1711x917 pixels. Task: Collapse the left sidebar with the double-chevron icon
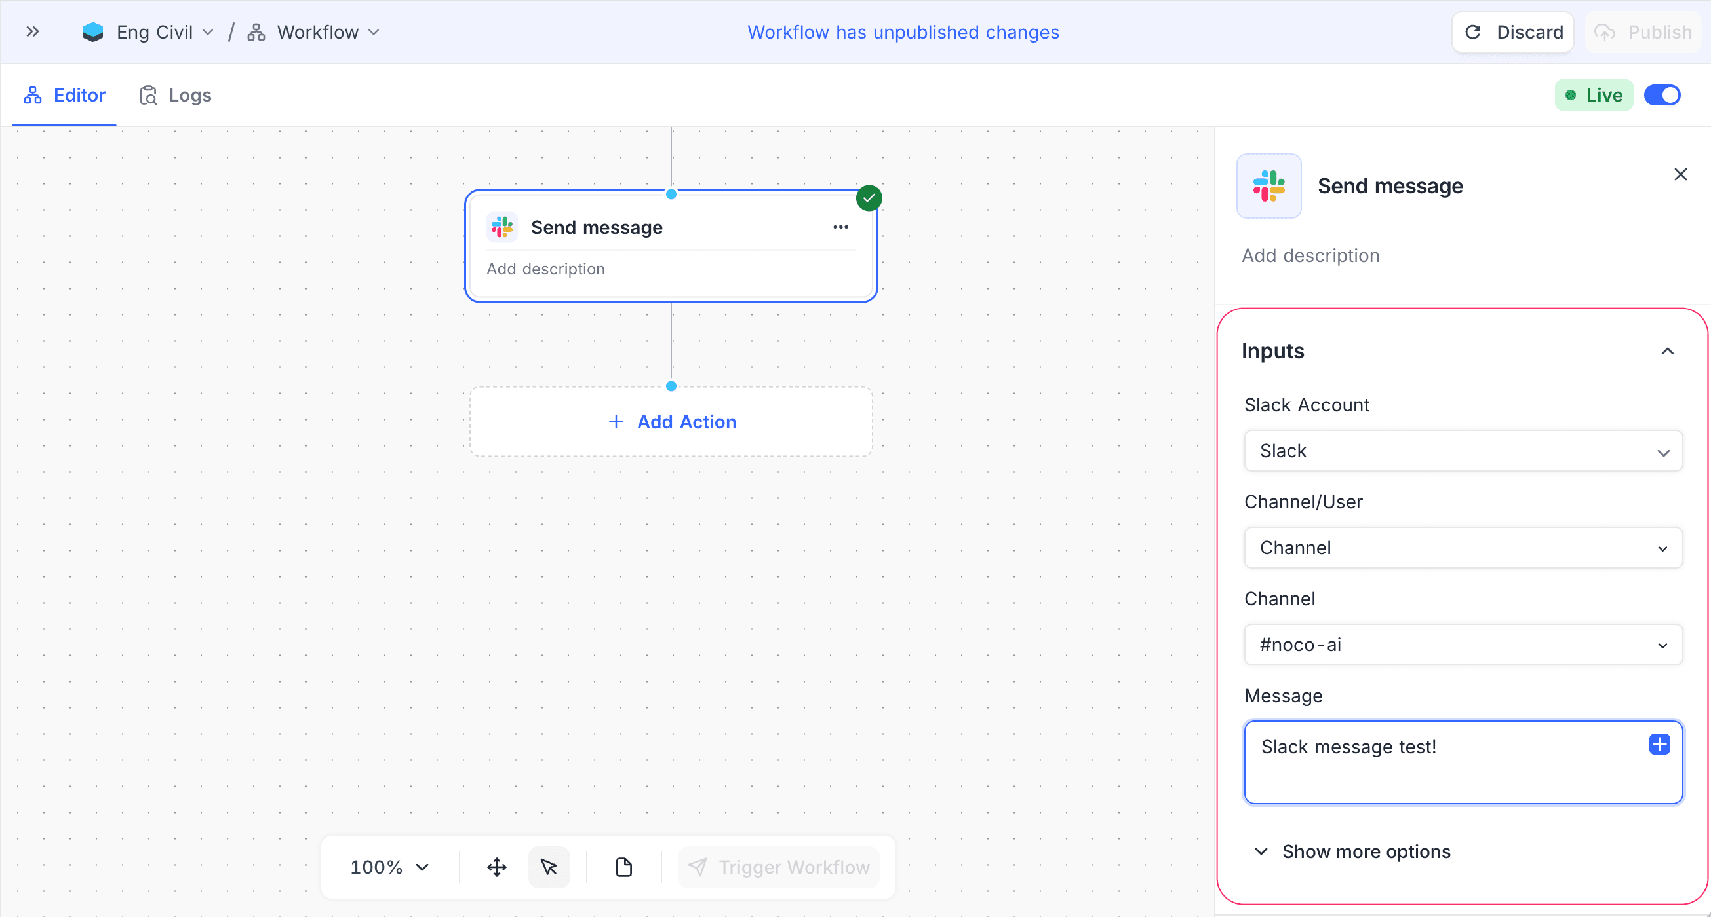[33, 31]
